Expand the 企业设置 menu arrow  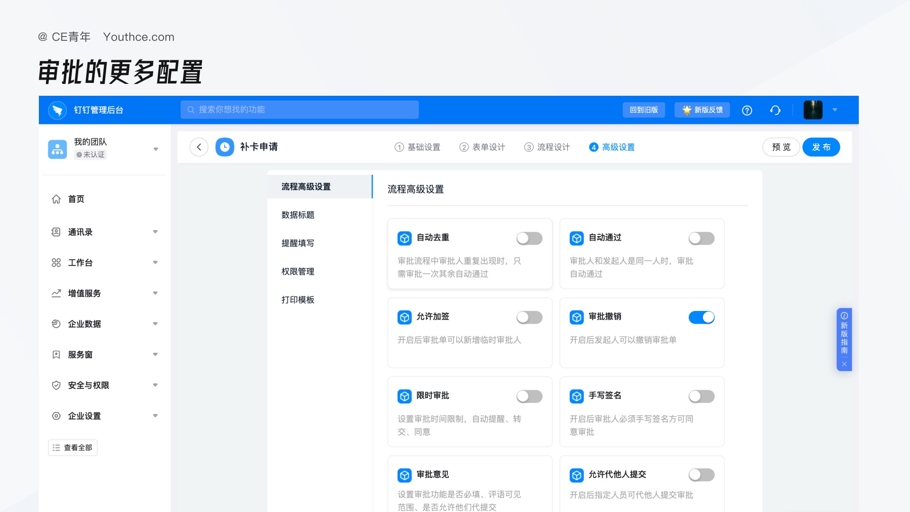155,416
